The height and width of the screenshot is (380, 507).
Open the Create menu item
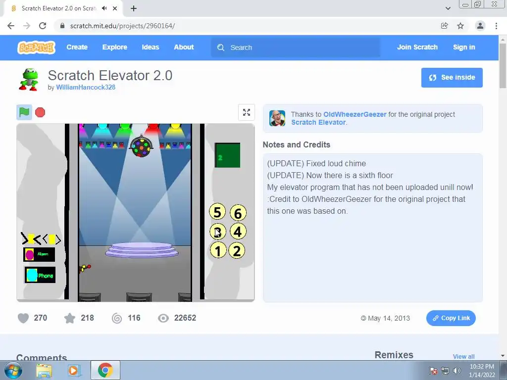77,47
